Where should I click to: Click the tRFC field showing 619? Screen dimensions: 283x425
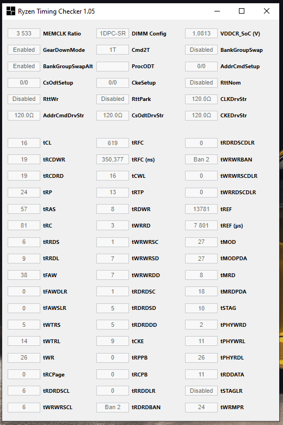point(113,143)
